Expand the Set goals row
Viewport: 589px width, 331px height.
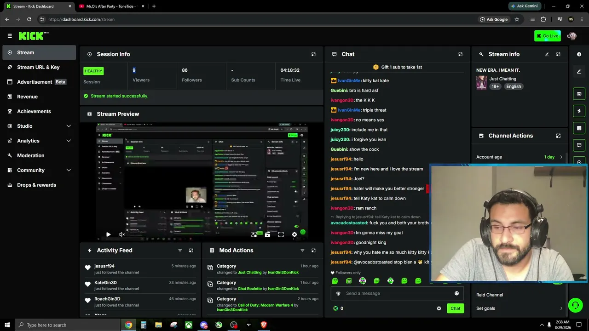click(520, 308)
